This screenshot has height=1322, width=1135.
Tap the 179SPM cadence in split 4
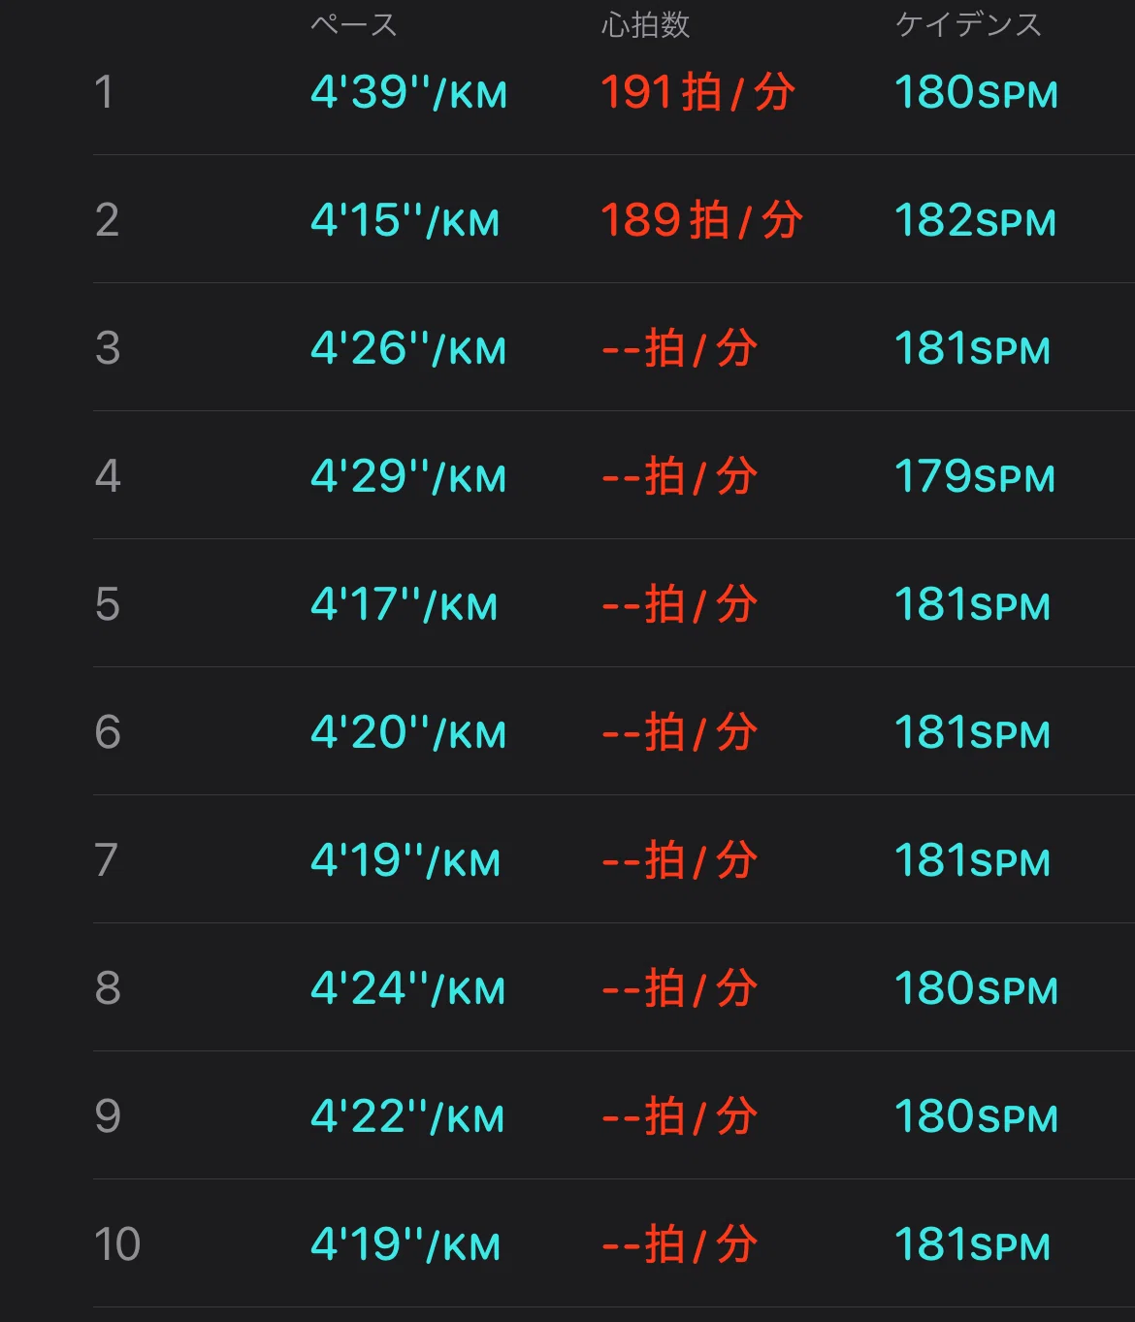[974, 476]
